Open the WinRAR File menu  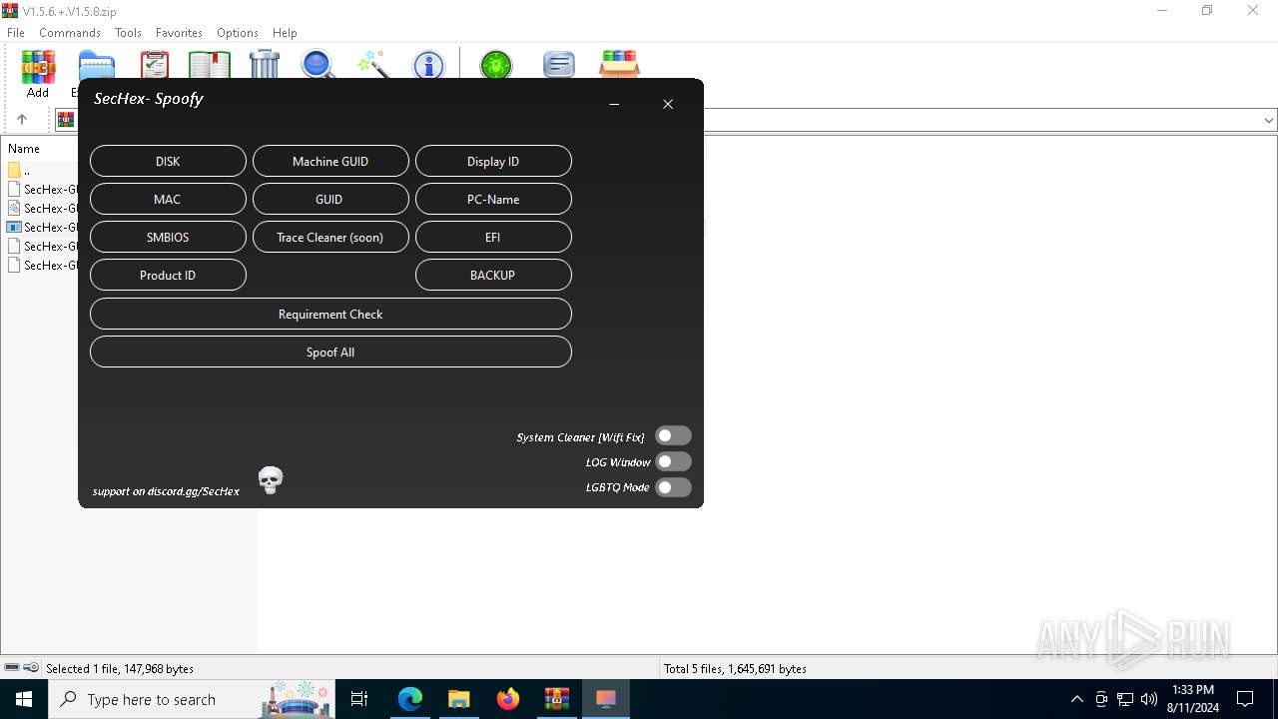click(16, 32)
